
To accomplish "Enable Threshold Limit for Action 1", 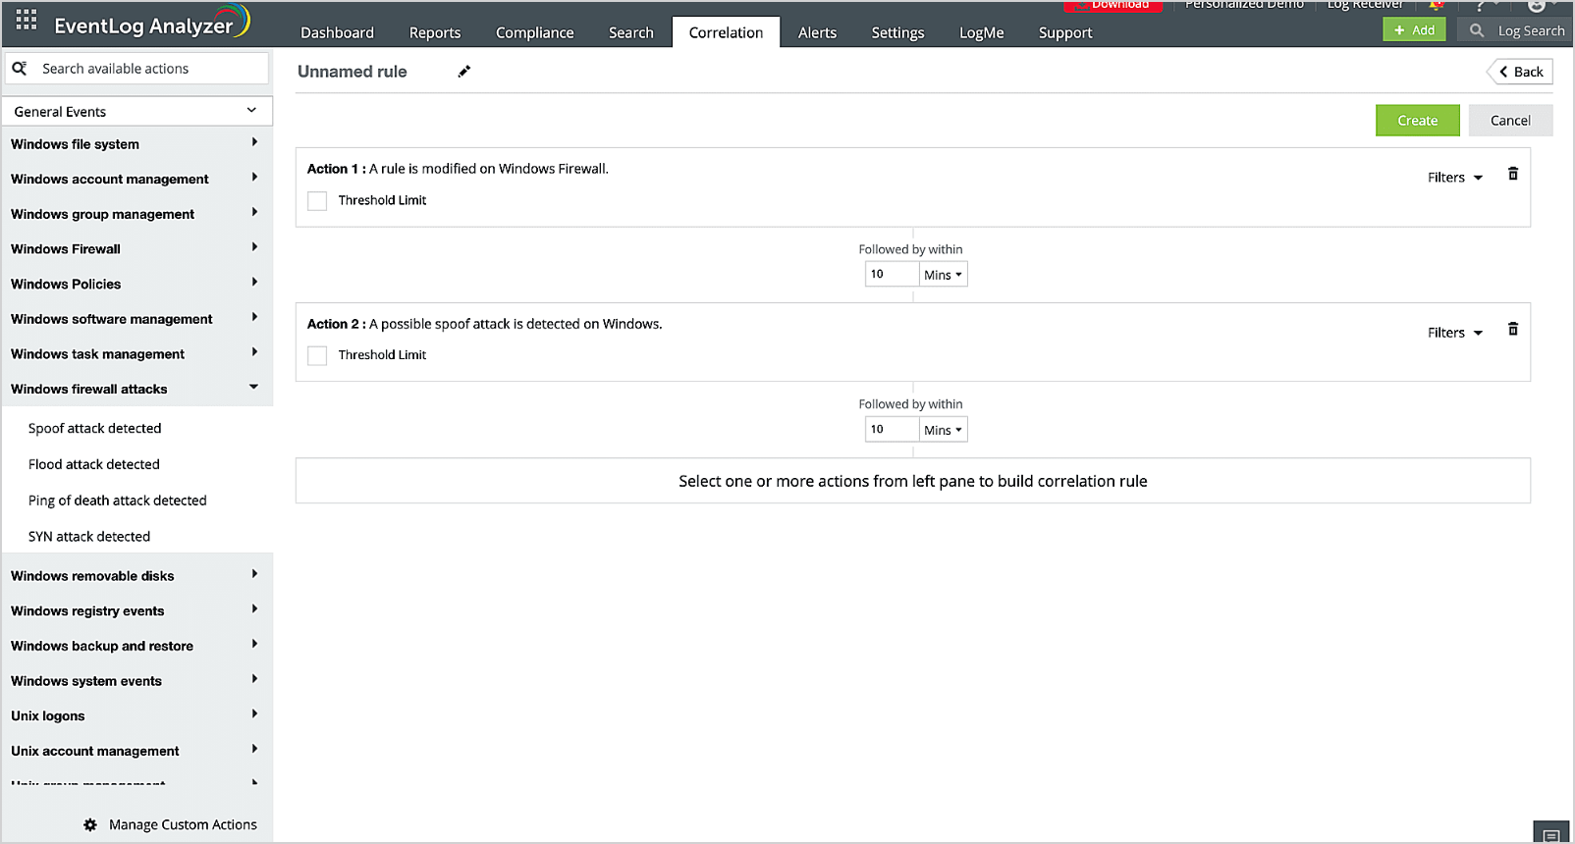I will click(317, 201).
